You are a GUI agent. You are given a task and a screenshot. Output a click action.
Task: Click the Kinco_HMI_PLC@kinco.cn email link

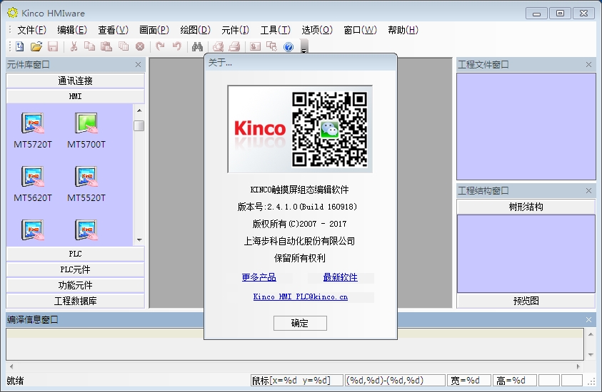pos(300,296)
